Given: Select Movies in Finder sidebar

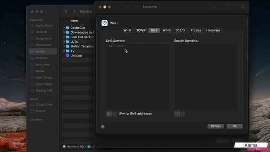Looking at the screenshot, I should pyautogui.click(x=43, y=52).
